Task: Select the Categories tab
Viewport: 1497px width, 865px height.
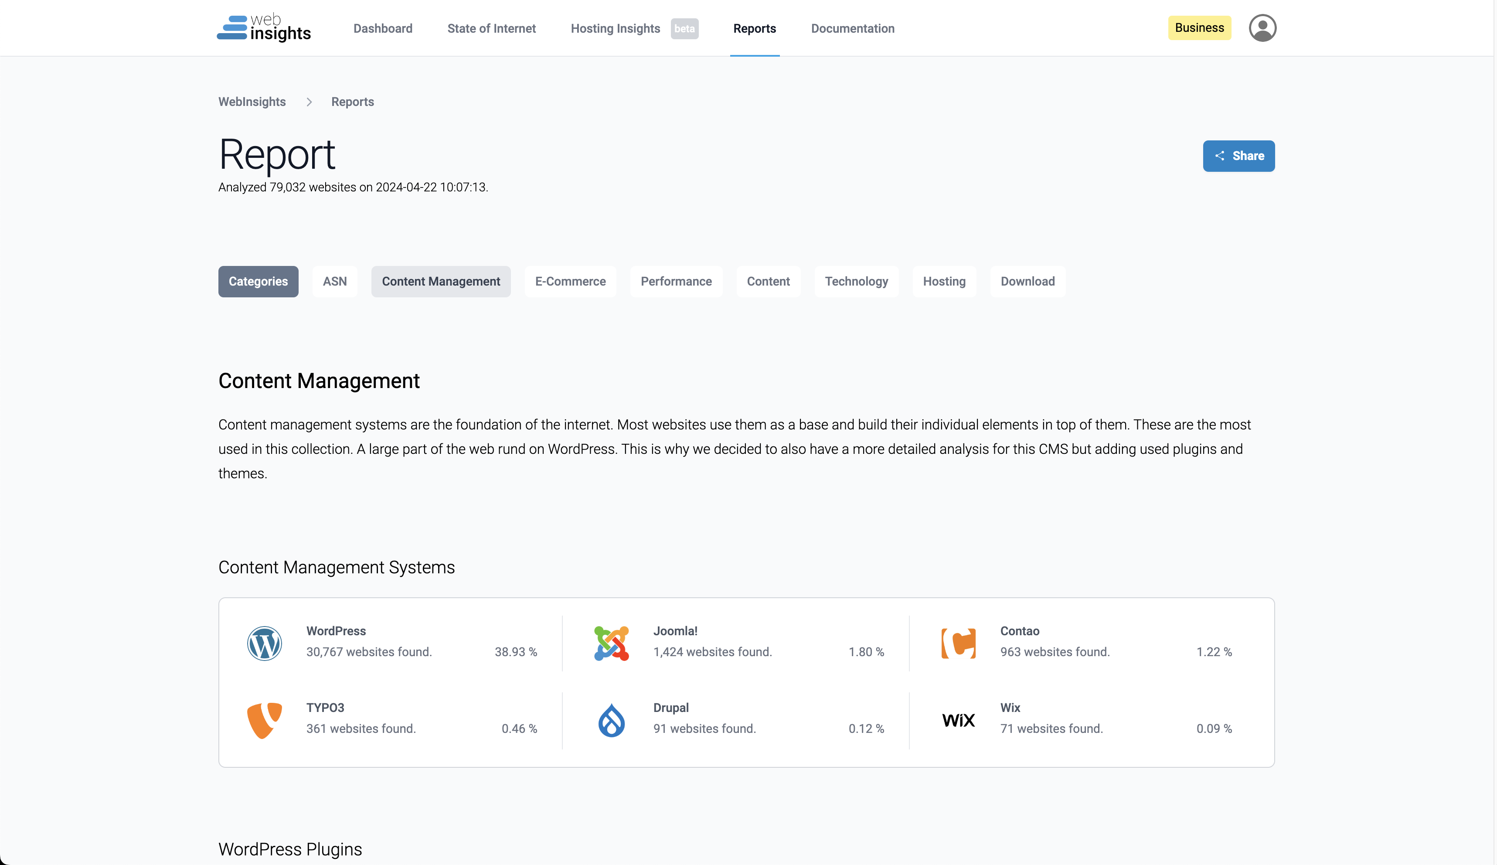Action: click(x=258, y=282)
